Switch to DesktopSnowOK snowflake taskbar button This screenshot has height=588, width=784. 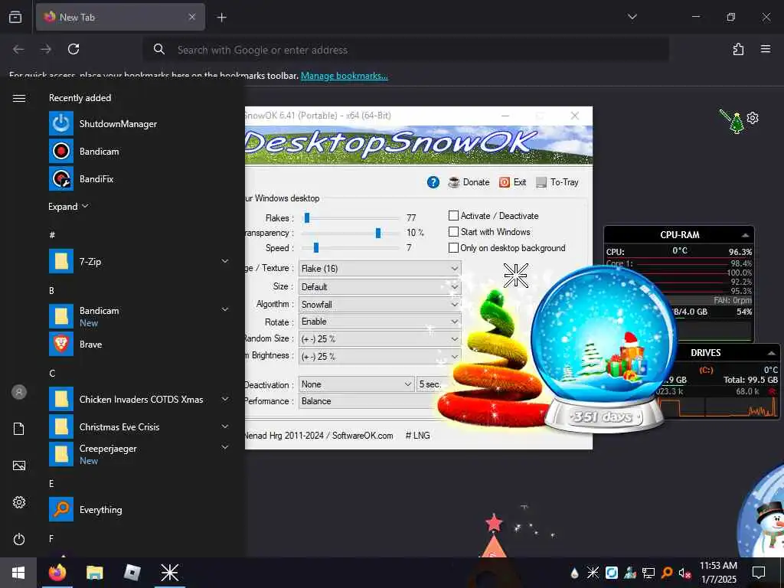pos(169,573)
